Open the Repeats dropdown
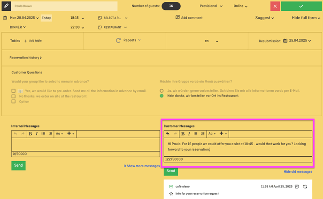 132,40
